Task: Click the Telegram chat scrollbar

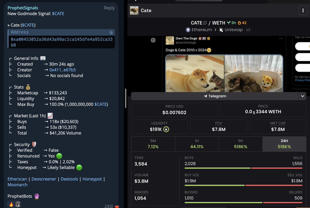Action: click(x=126, y=98)
